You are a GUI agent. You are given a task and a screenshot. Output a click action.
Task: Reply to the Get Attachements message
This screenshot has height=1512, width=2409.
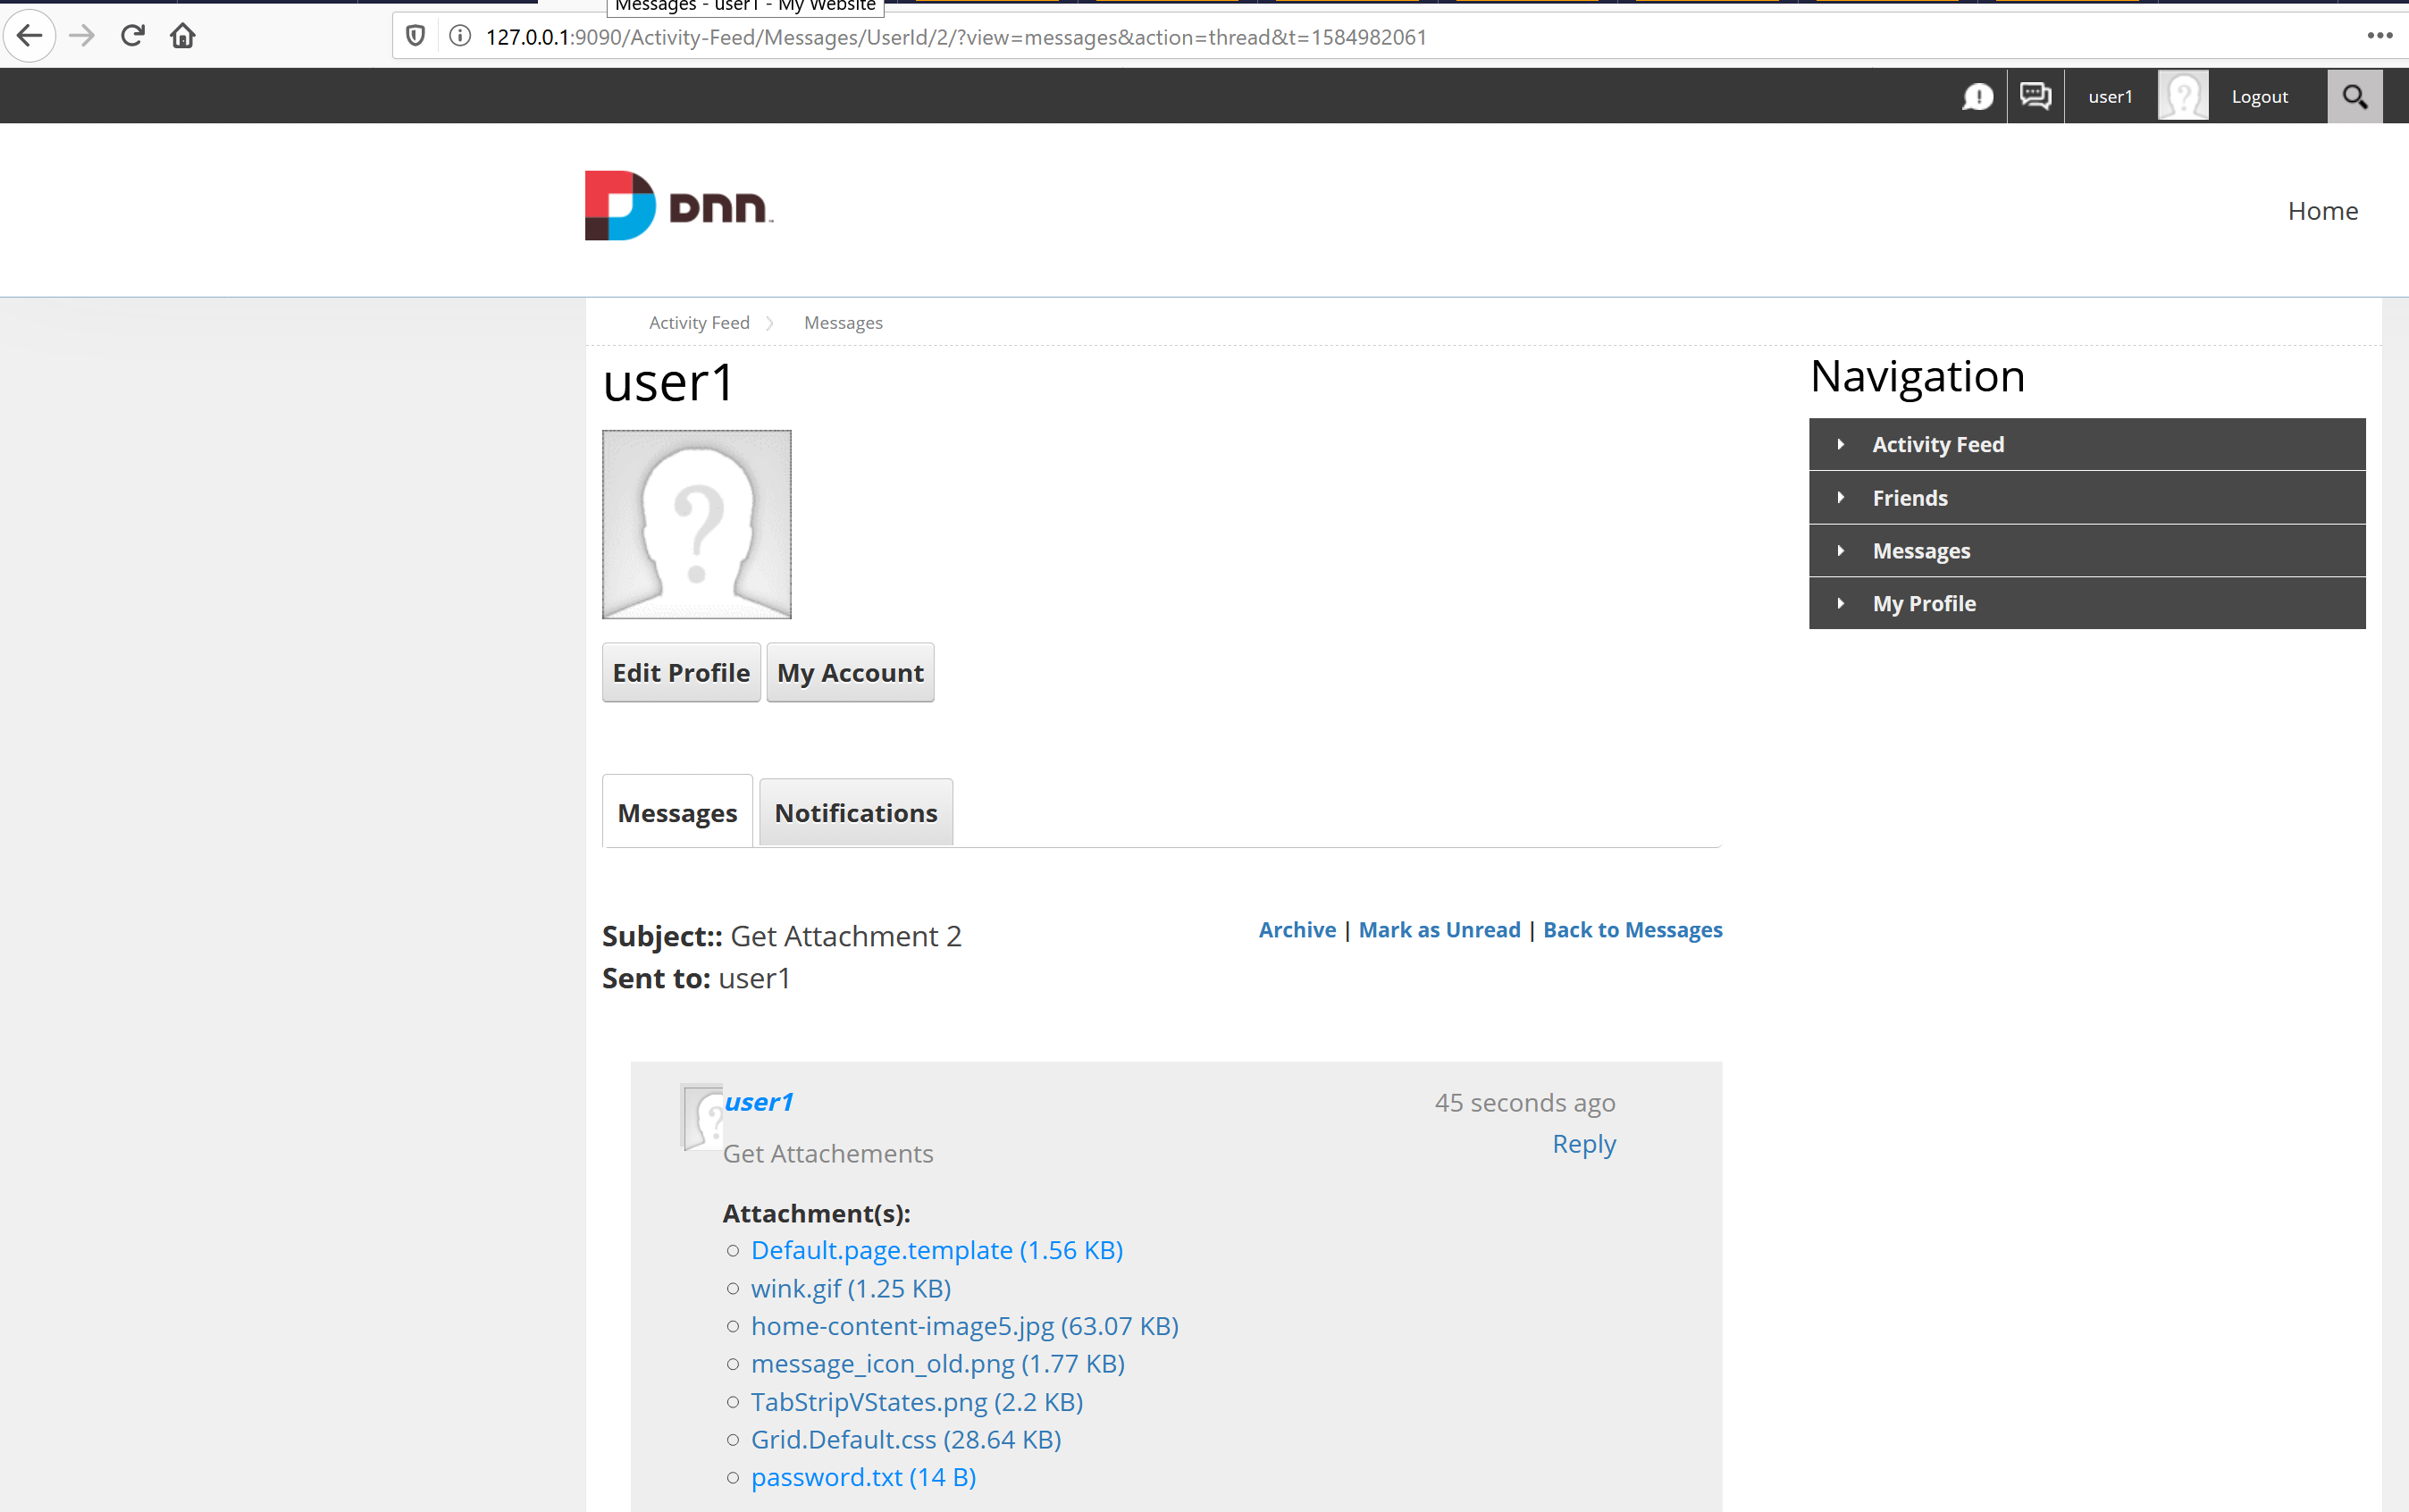[x=1583, y=1143]
